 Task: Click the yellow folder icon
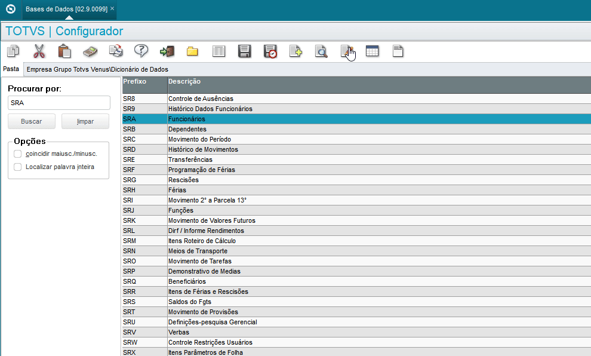(192, 51)
